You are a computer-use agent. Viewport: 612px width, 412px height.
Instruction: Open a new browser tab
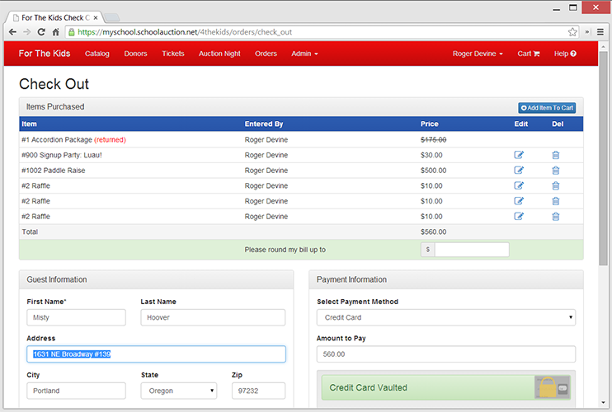coord(112,17)
